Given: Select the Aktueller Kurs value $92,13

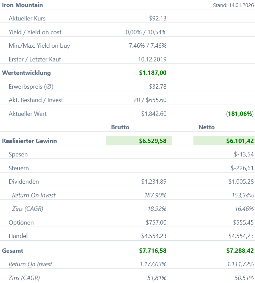Looking at the screenshot, I should [158, 18].
